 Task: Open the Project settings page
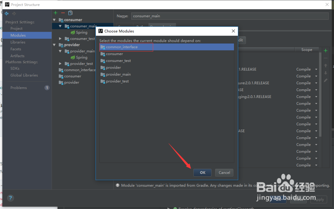point(16,28)
